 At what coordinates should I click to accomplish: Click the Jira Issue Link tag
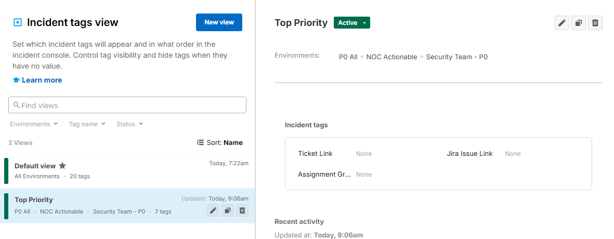point(469,154)
